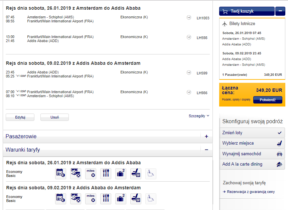Open the Wynajmij samochód car rental option
288x210 pixels.
pyautogui.click(x=252, y=154)
